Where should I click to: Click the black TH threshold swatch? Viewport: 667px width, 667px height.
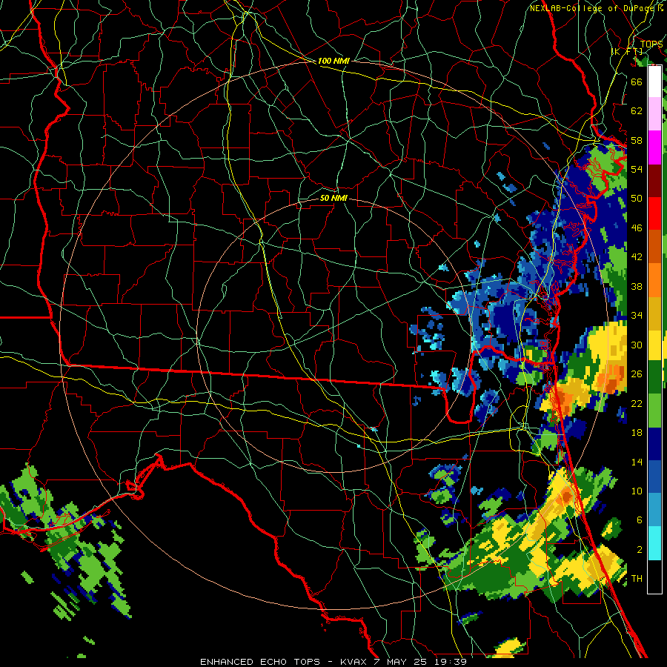click(x=654, y=577)
